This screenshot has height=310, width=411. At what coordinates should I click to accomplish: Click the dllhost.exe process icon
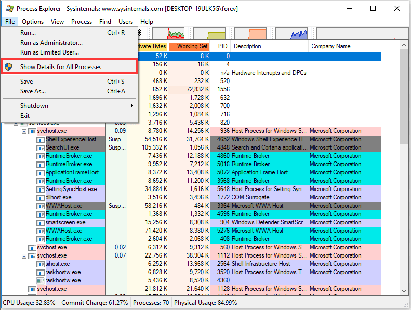pos(41,198)
